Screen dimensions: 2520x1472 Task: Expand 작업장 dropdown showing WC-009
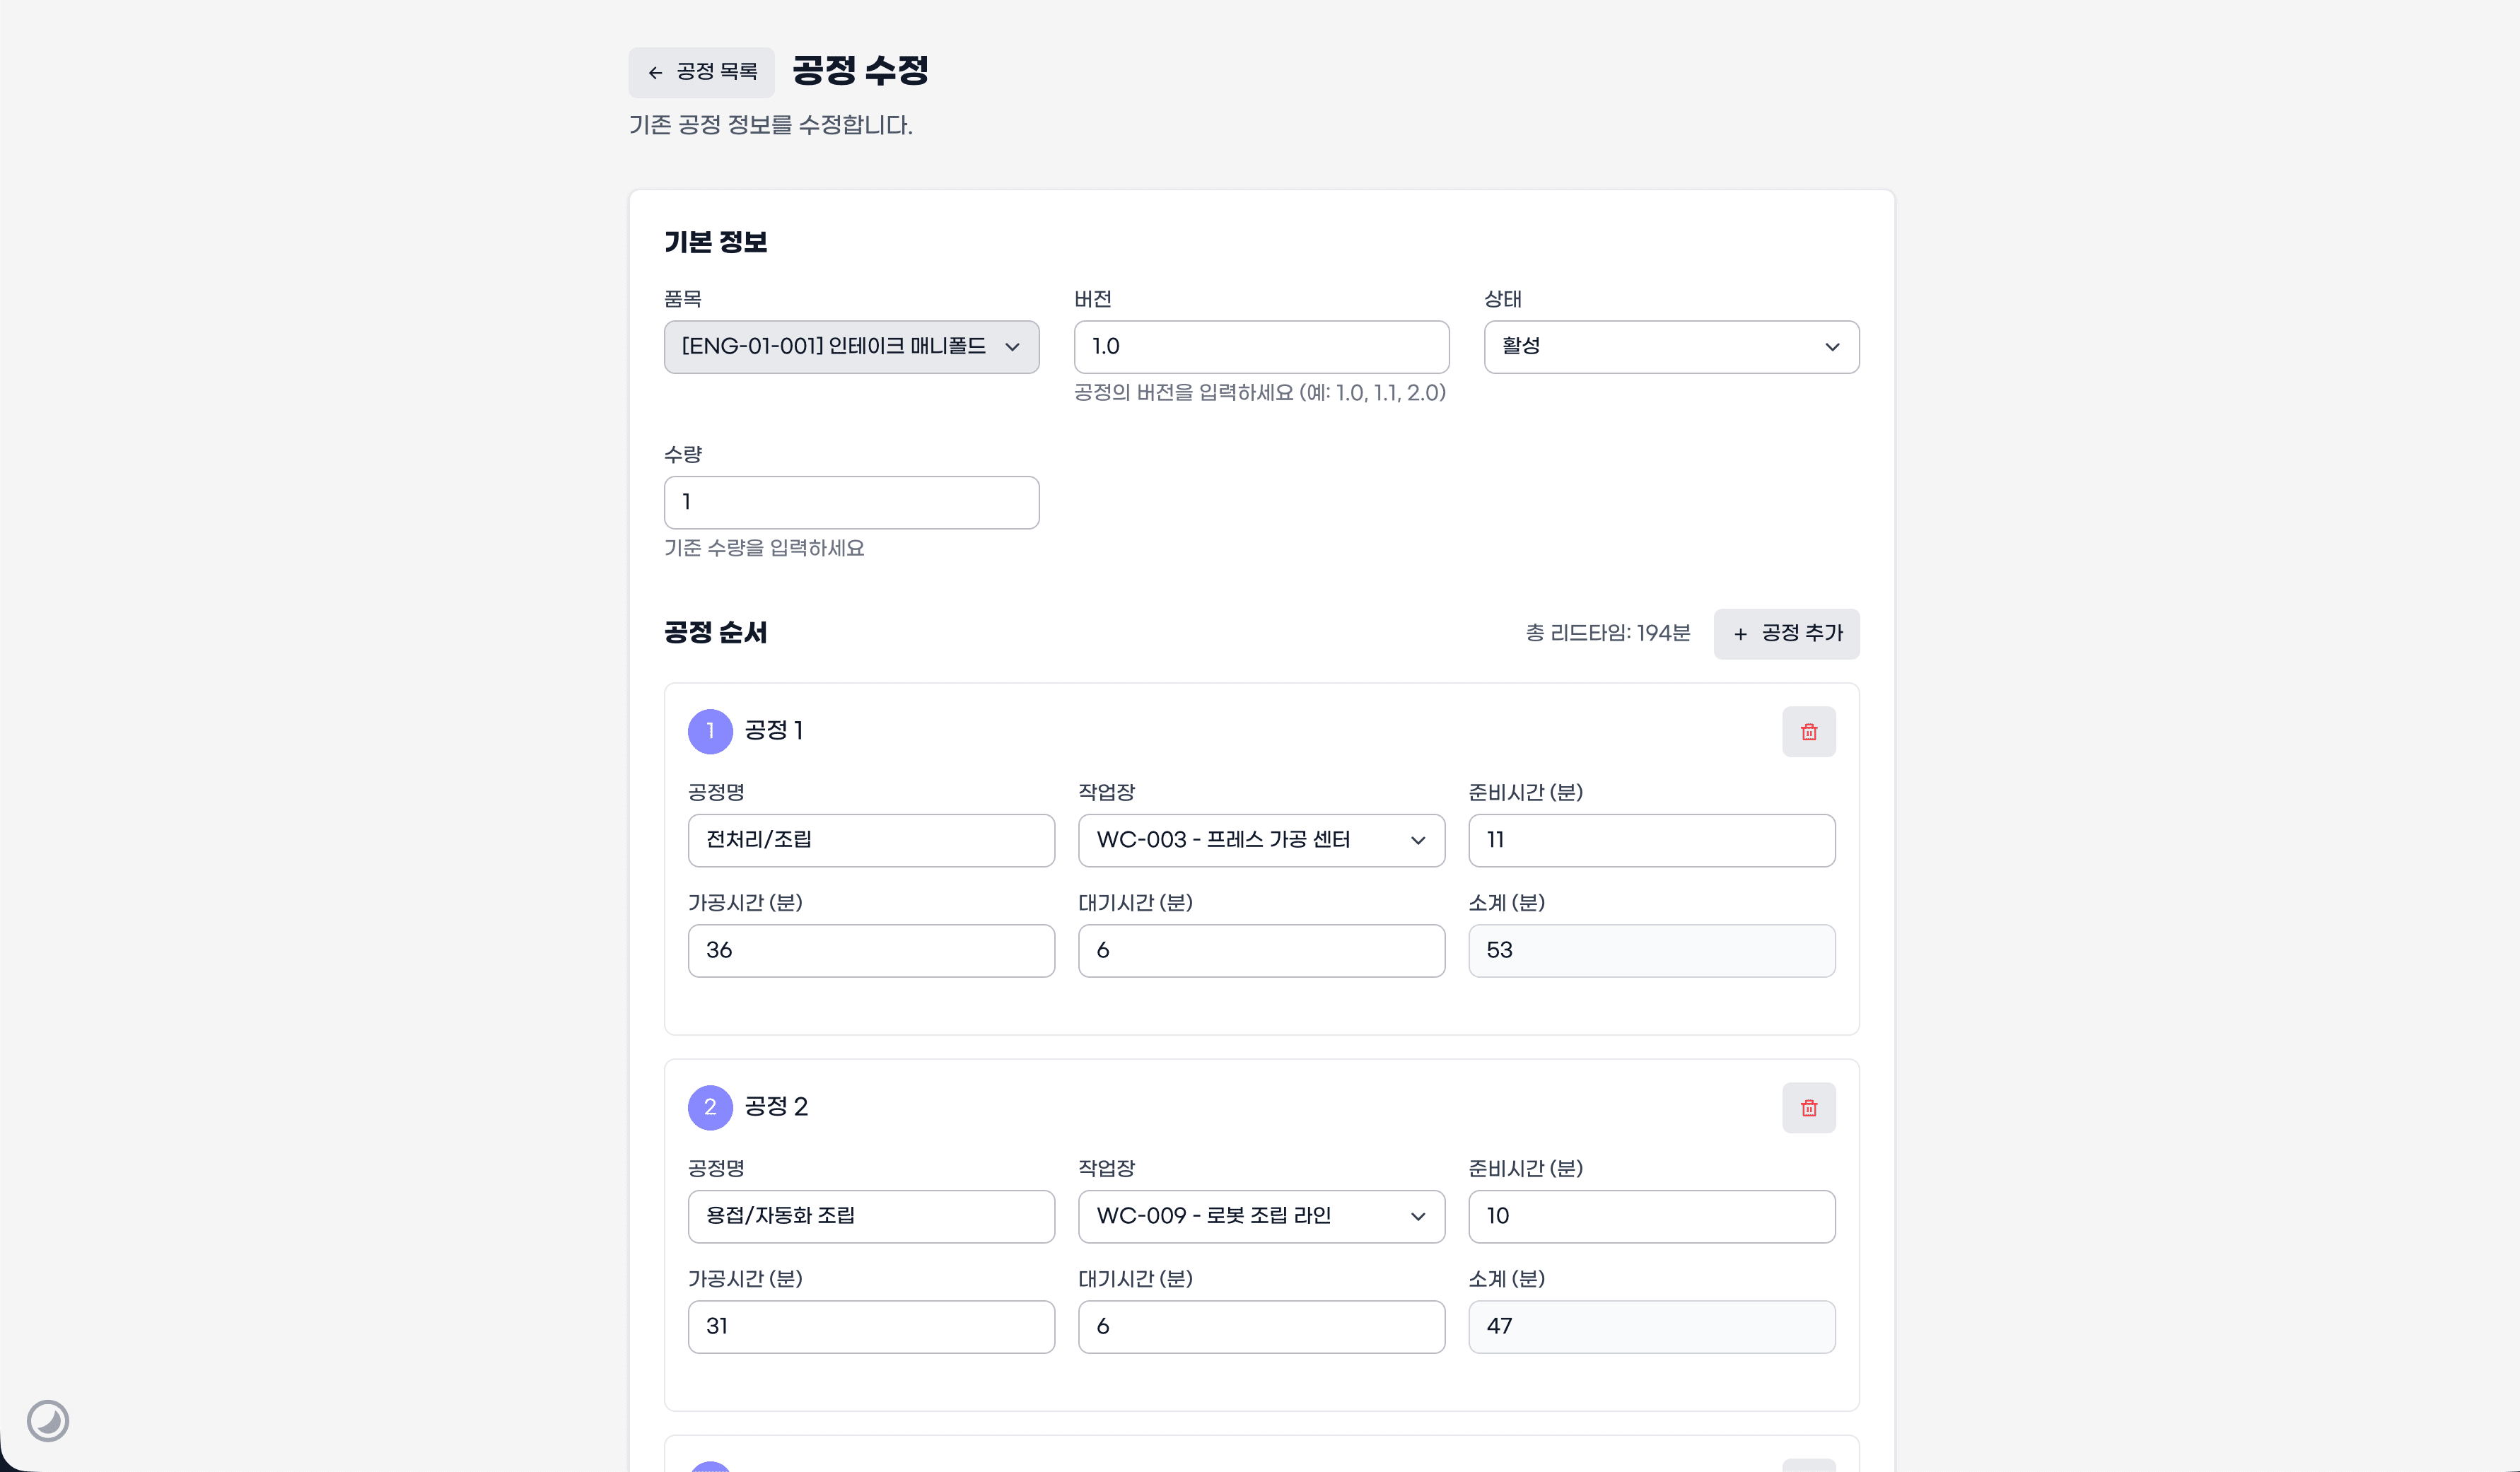coord(1261,1216)
